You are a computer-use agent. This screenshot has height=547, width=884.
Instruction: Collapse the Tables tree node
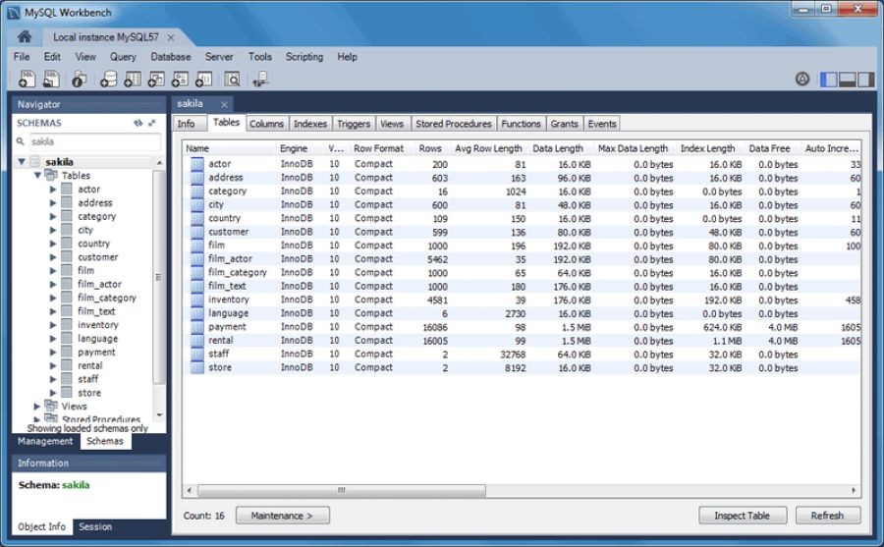click(38, 176)
